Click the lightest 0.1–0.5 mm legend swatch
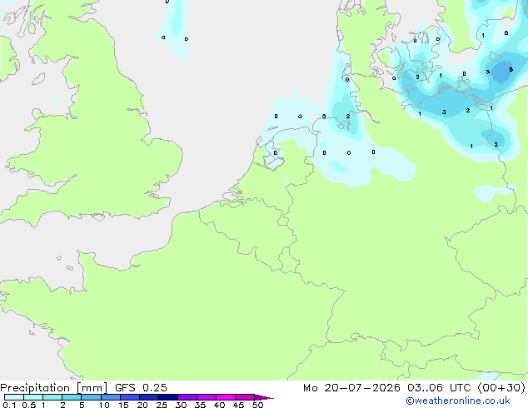 [x=14, y=397]
